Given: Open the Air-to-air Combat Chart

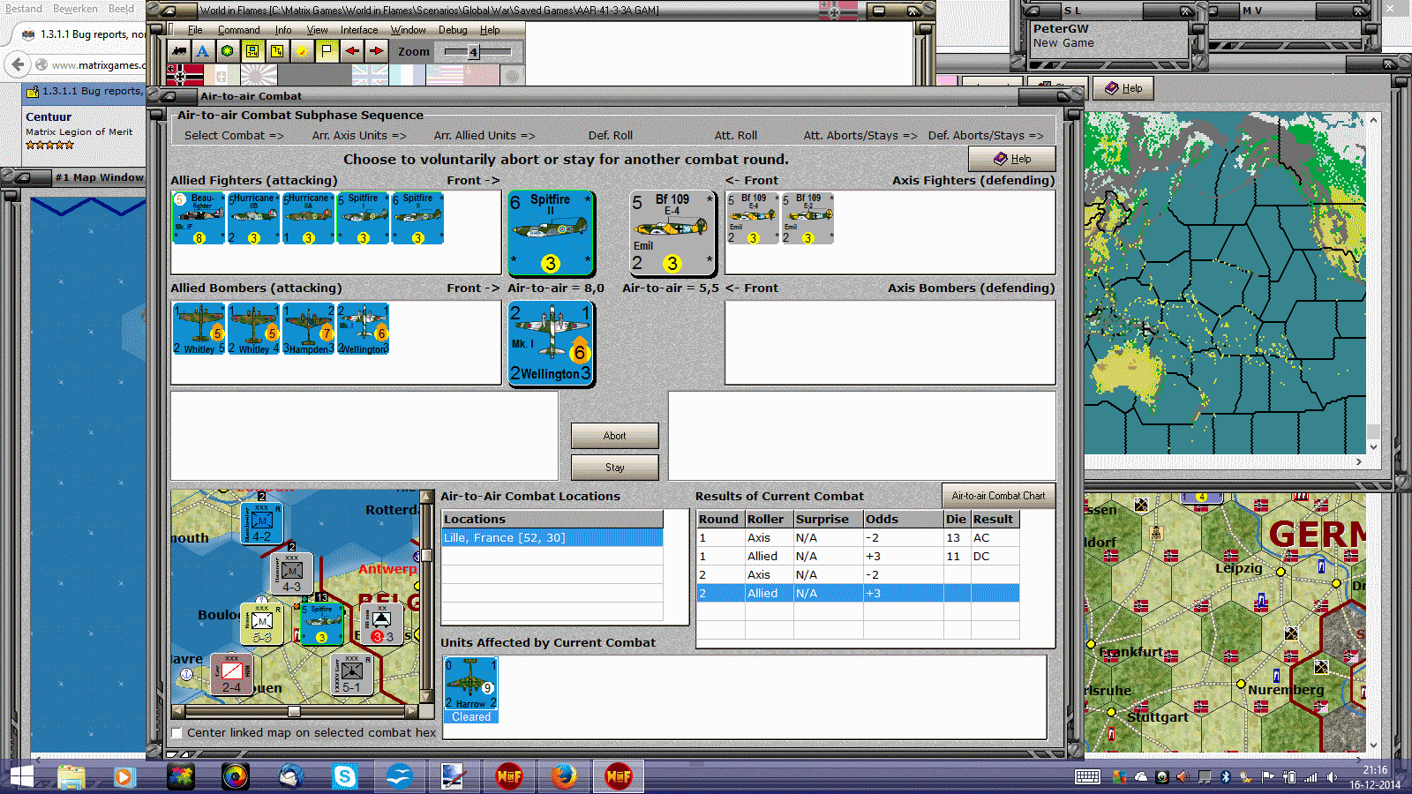Looking at the screenshot, I should click(998, 496).
